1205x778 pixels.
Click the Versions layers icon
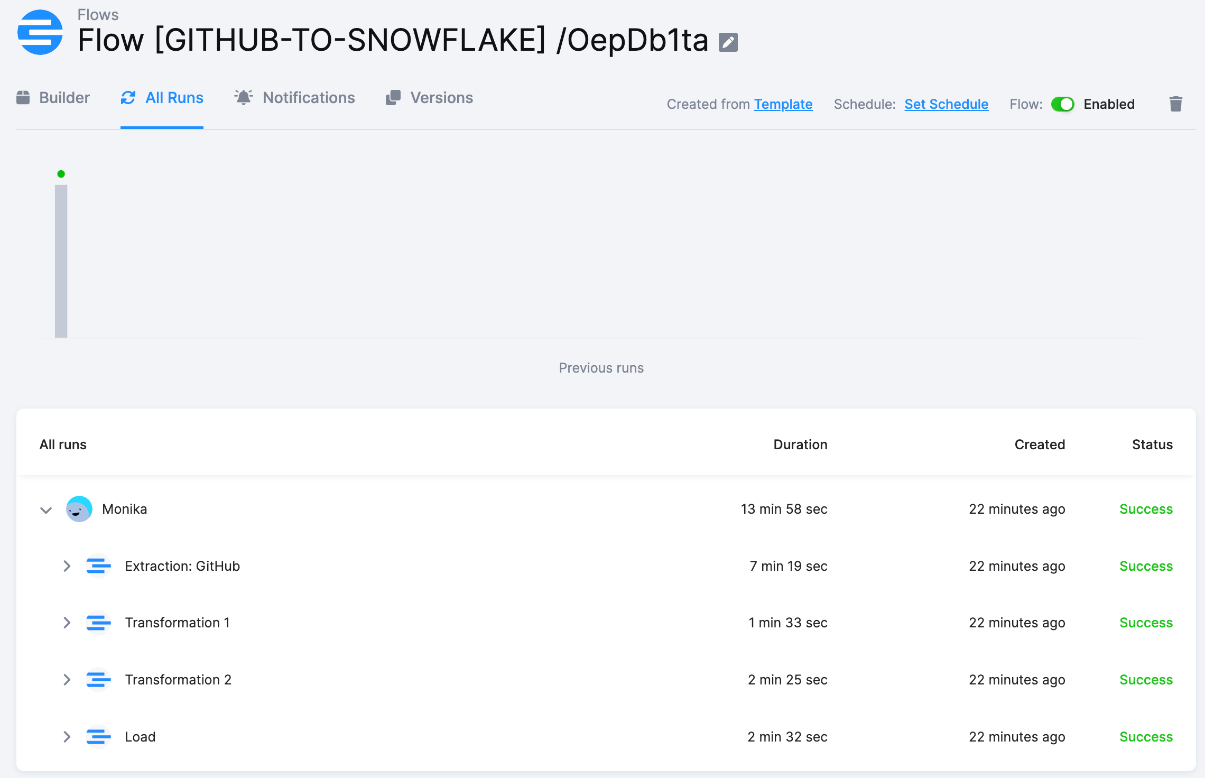pyautogui.click(x=392, y=97)
